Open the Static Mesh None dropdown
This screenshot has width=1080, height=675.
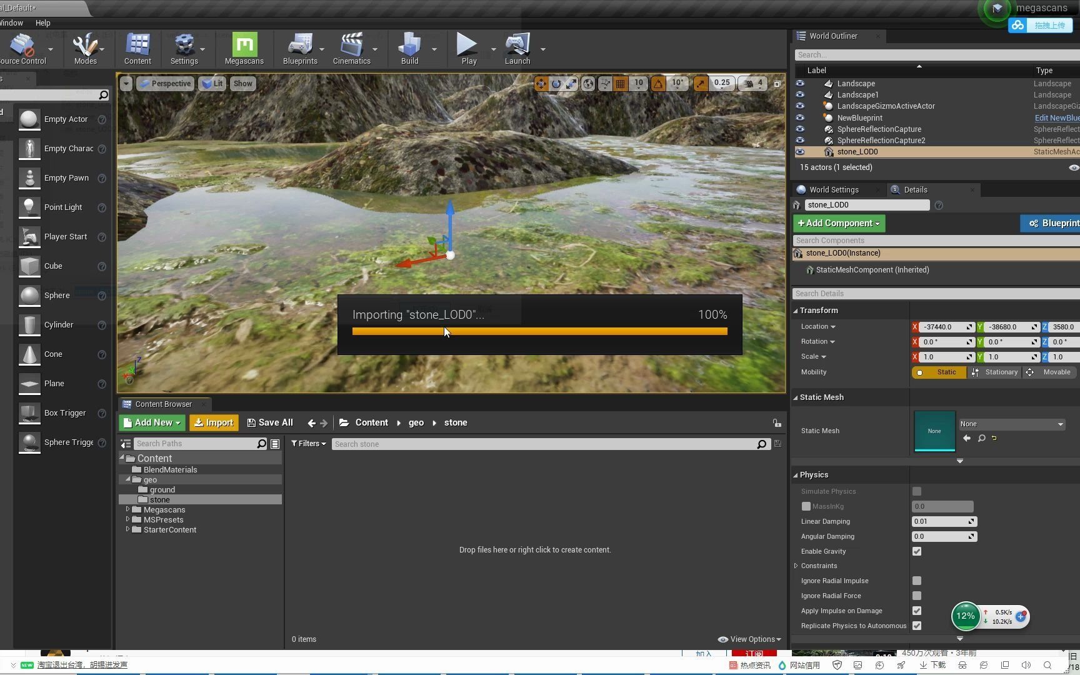[1011, 424]
